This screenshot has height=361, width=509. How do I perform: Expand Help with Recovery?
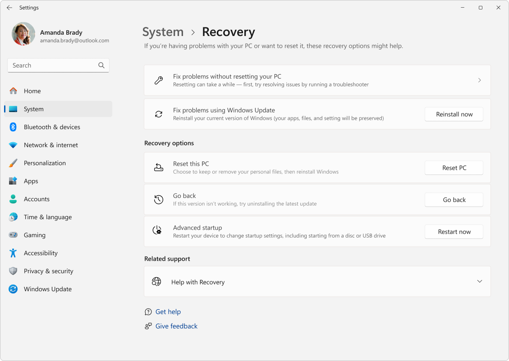(x=479, y=281)
